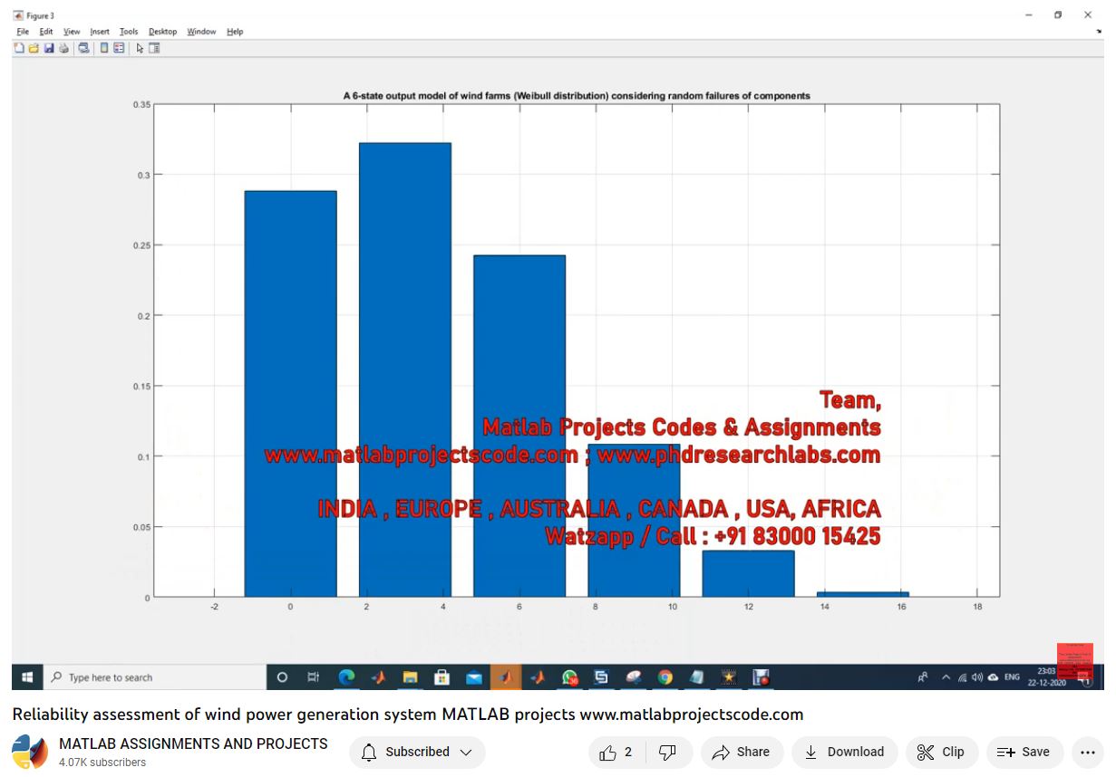Open the more actions ellipsis menu
The width and height of the screenshot is (1116, 777).
click(x=1088, y=752)
